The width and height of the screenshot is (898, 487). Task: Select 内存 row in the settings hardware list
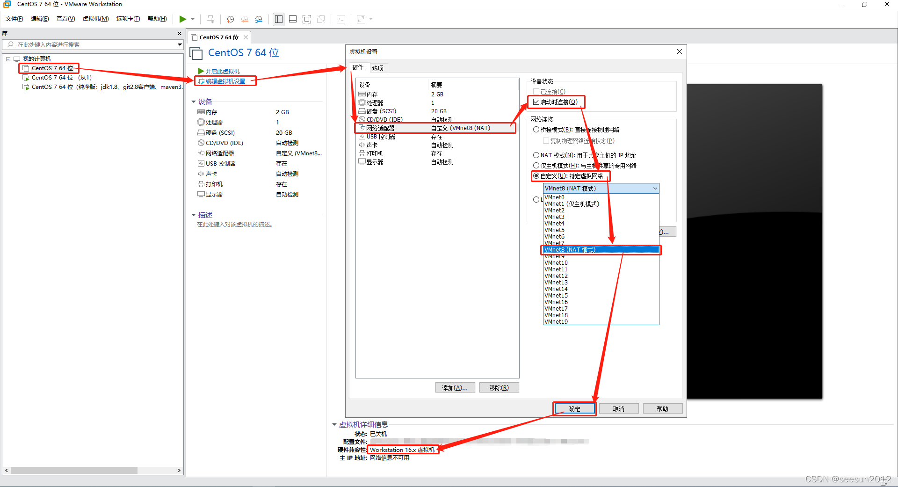click(x=437, y=94)
